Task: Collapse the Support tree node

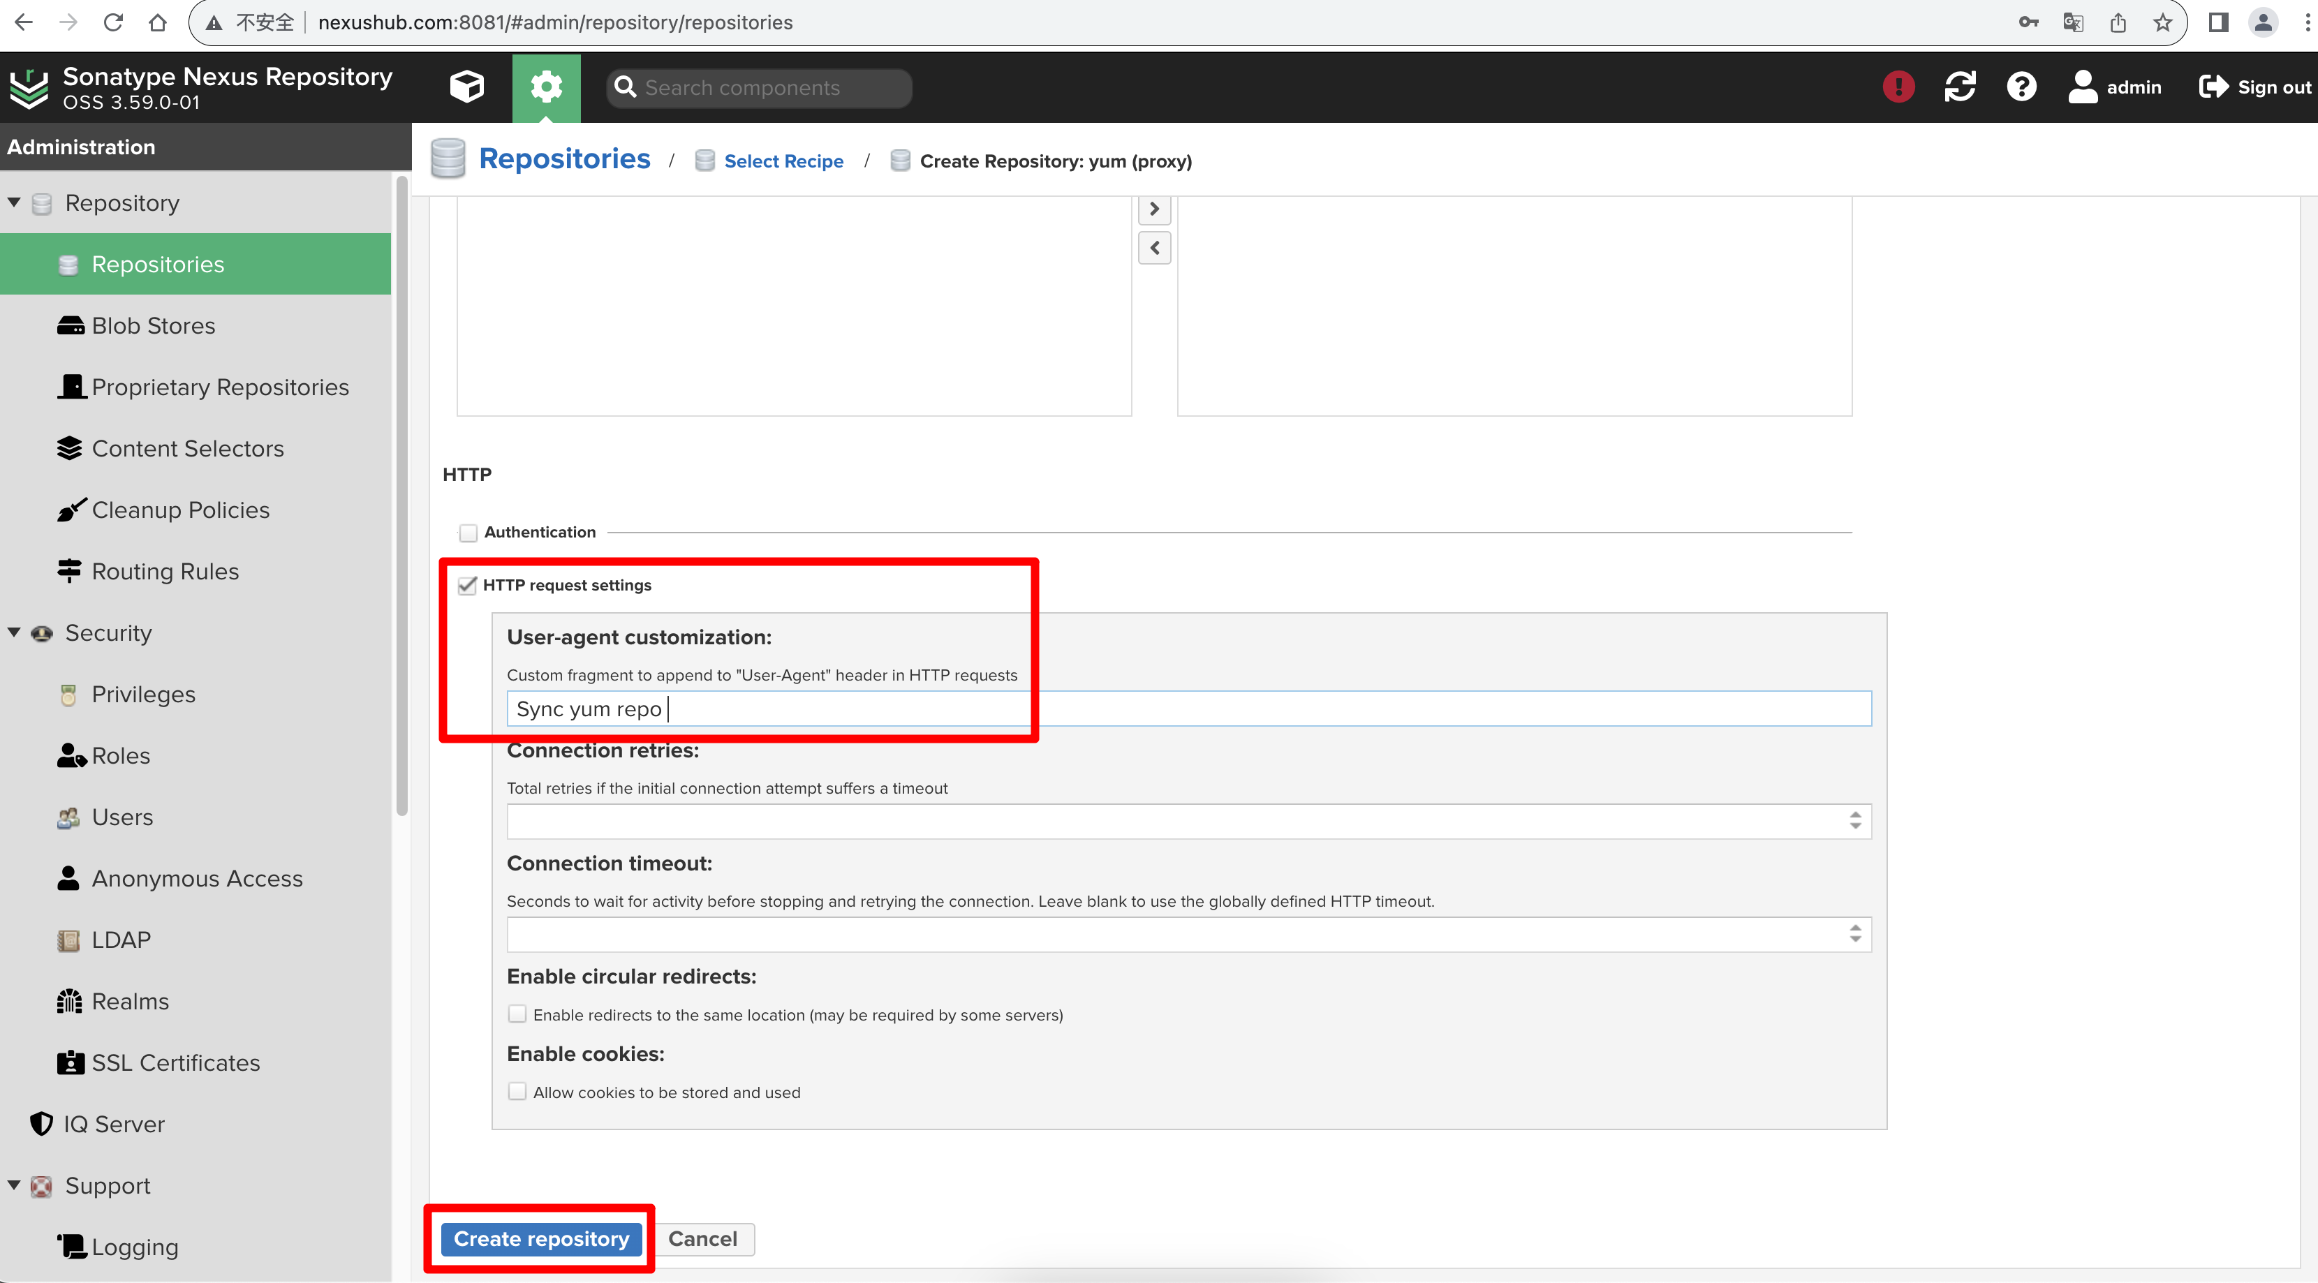Action: 15,1185
